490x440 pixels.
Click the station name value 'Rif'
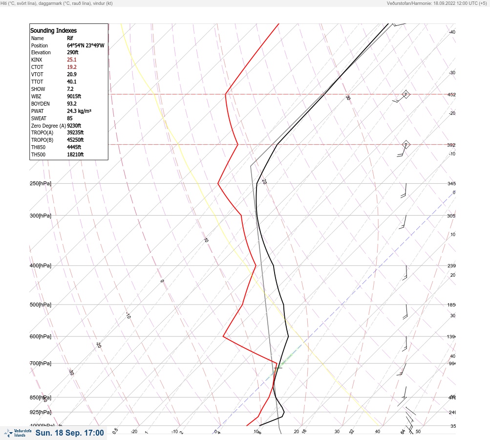(x=70, y=38)
